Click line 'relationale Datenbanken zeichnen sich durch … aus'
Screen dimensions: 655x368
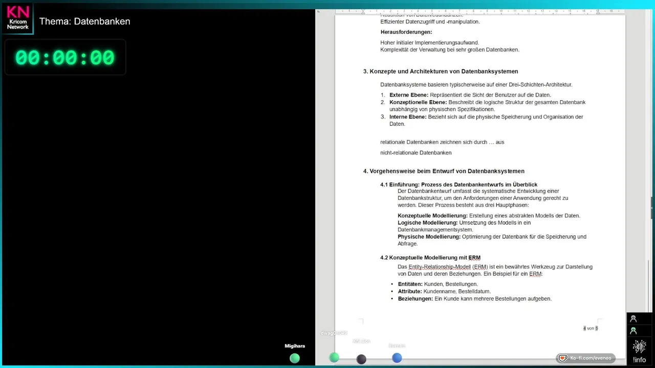point(442,142)
